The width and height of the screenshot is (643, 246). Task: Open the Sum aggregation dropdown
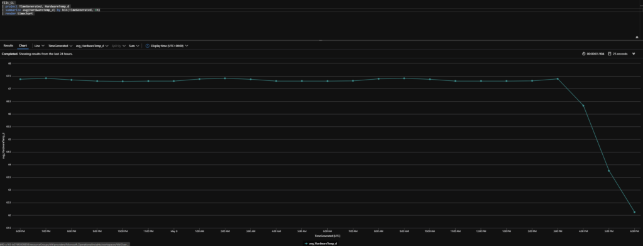[134, 46]
